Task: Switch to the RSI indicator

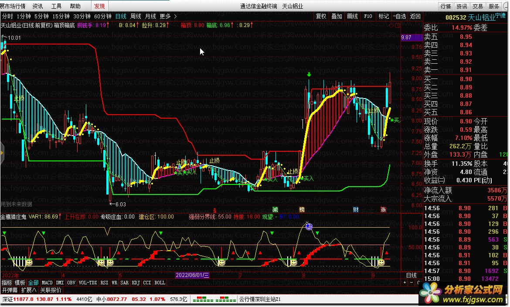Action: tap(104, 283)
